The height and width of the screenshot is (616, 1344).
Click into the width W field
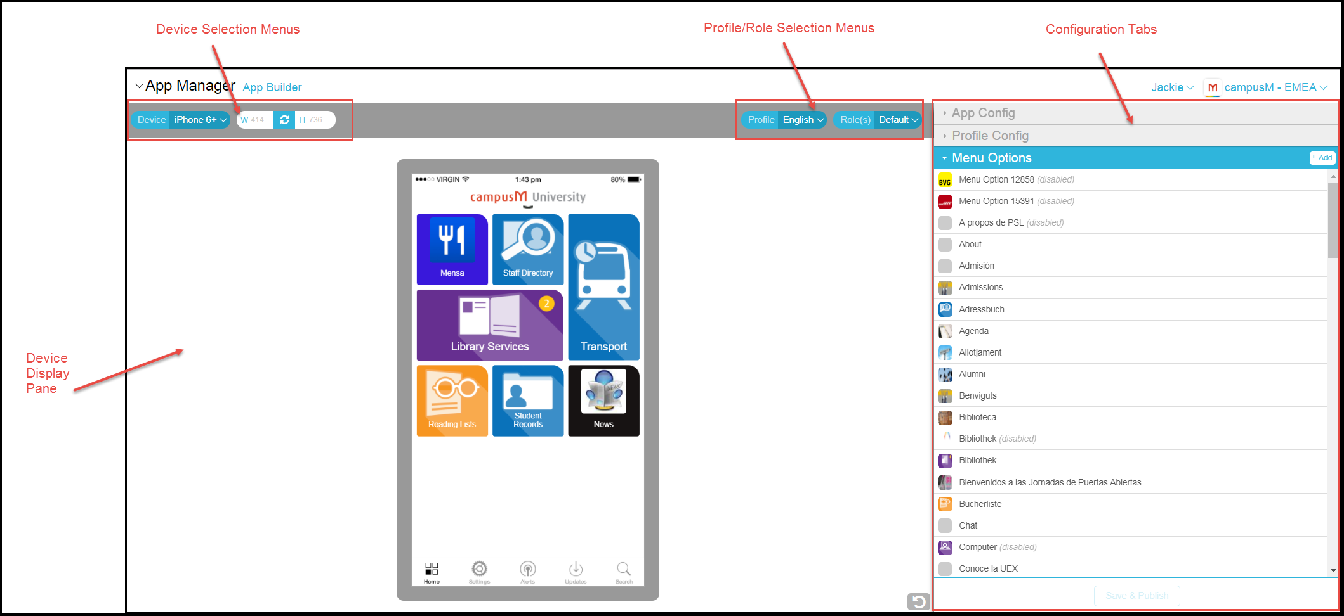[x=255, y=120]
